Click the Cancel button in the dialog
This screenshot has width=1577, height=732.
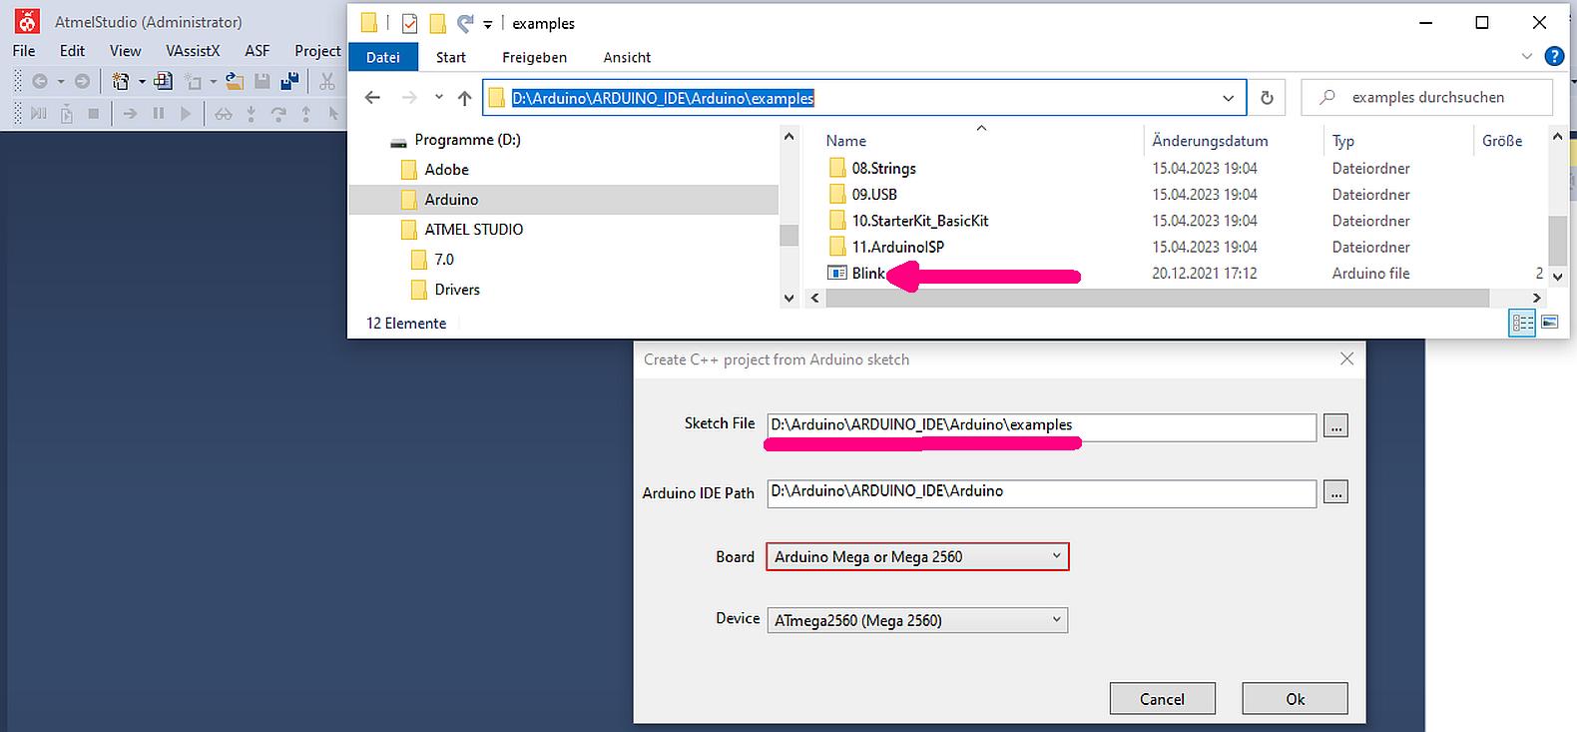(1162, 698)
